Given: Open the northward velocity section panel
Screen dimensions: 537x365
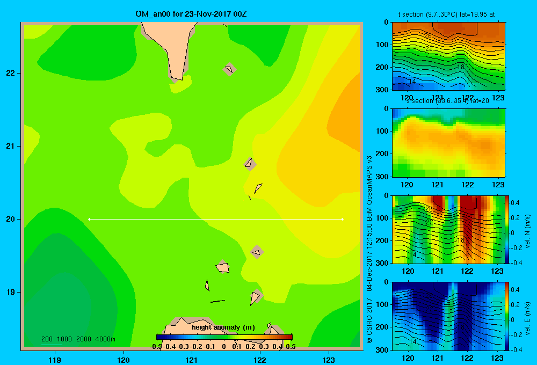Looking at the screenshot, I should (x=448, y=229).
